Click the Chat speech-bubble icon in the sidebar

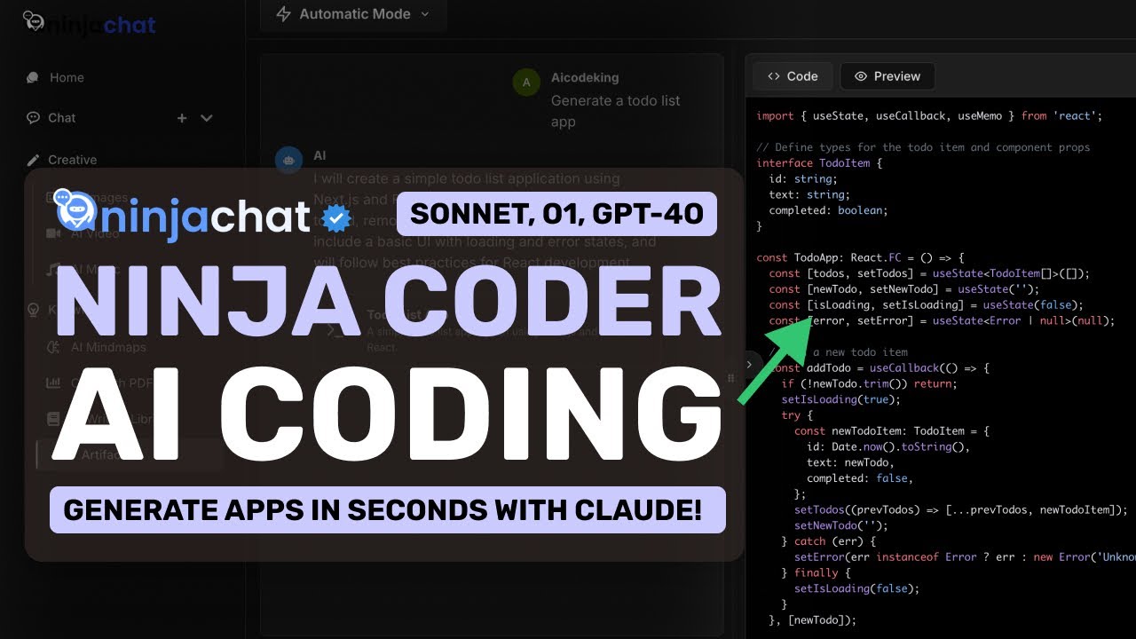33,117
